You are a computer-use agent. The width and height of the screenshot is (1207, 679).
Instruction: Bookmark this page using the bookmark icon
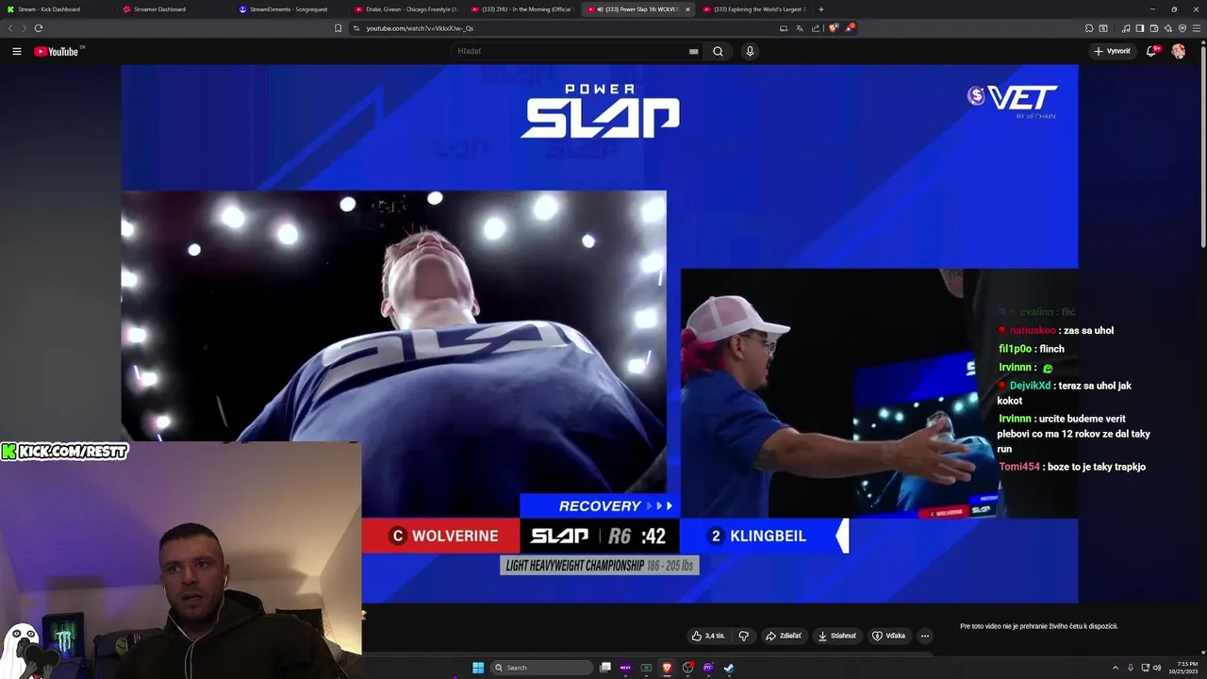click(338, 28)
